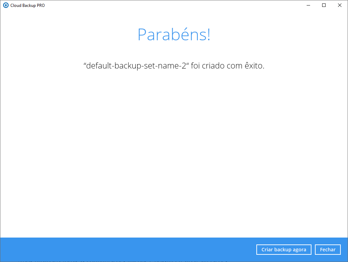Maximize the Cloud Backup PRO window
348x262 pixels.
point(324,5)
